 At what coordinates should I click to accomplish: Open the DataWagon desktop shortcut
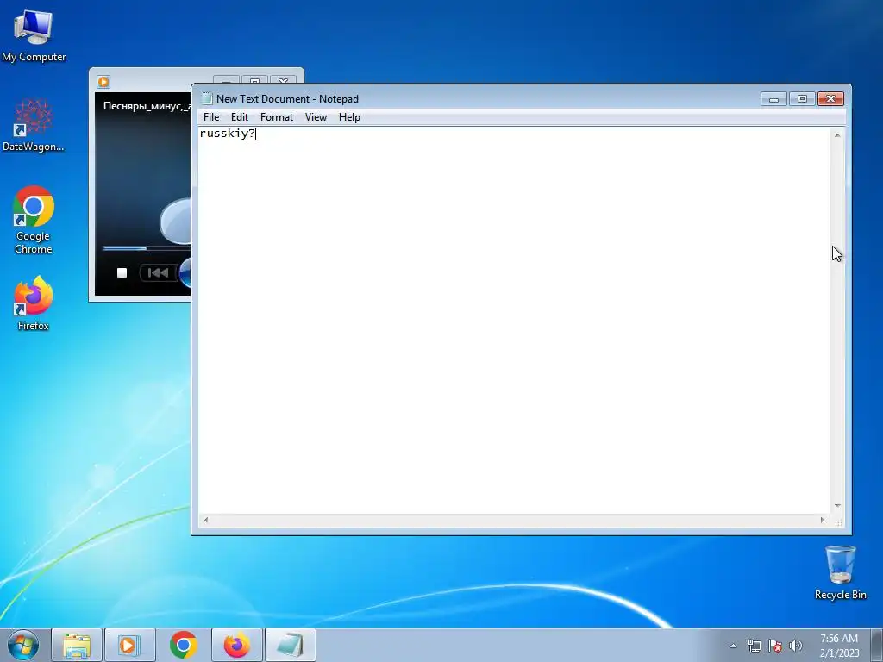(34, 125)
